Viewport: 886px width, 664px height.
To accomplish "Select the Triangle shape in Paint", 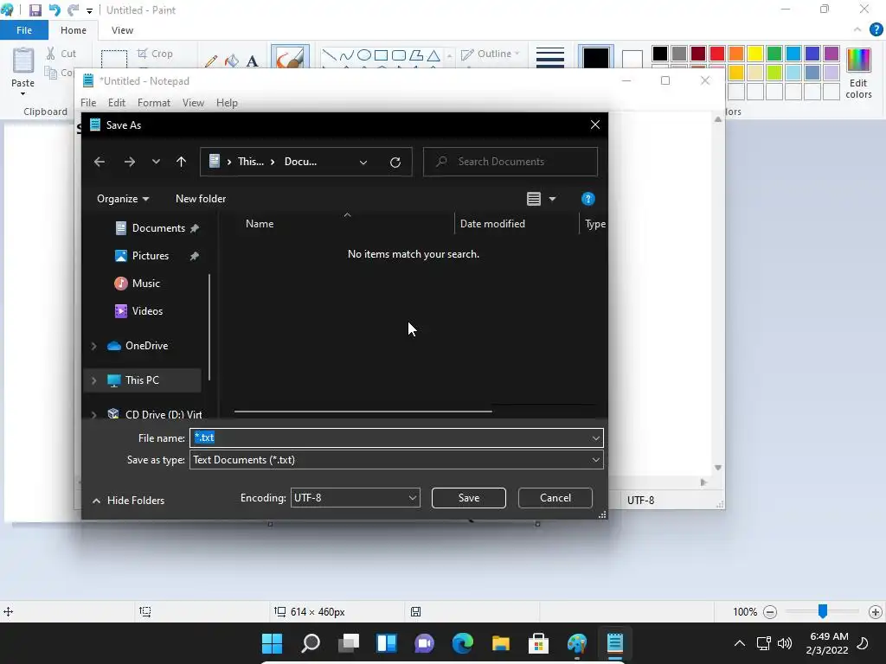I will 433,54.
